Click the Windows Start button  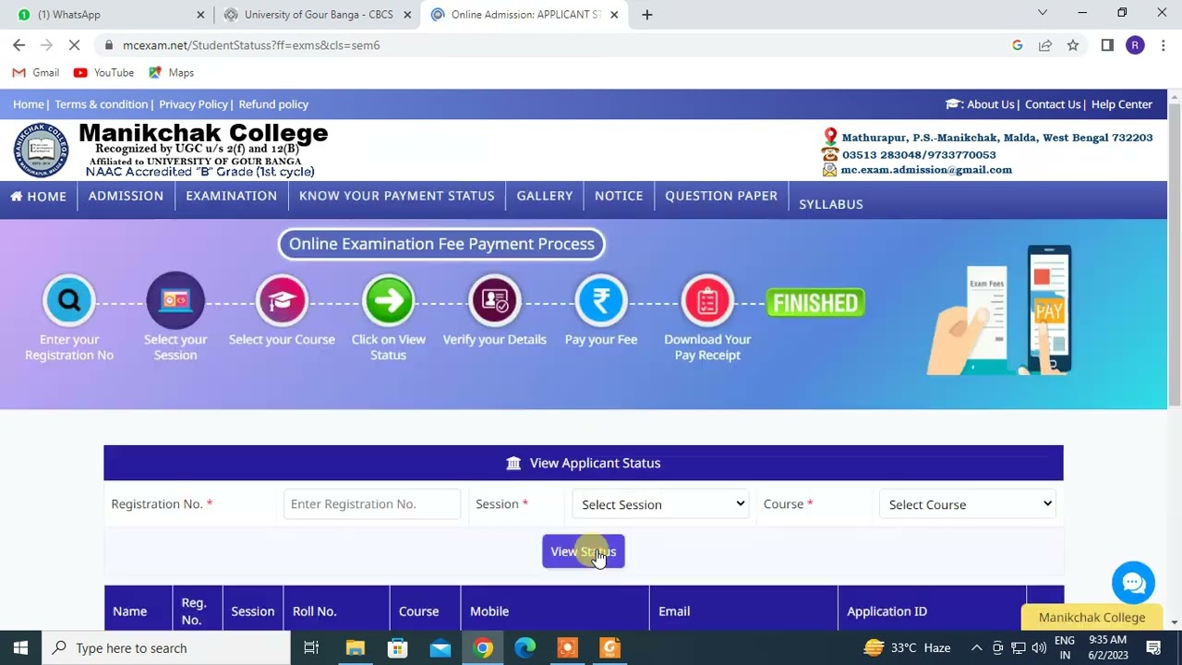(x=20, y=647)
